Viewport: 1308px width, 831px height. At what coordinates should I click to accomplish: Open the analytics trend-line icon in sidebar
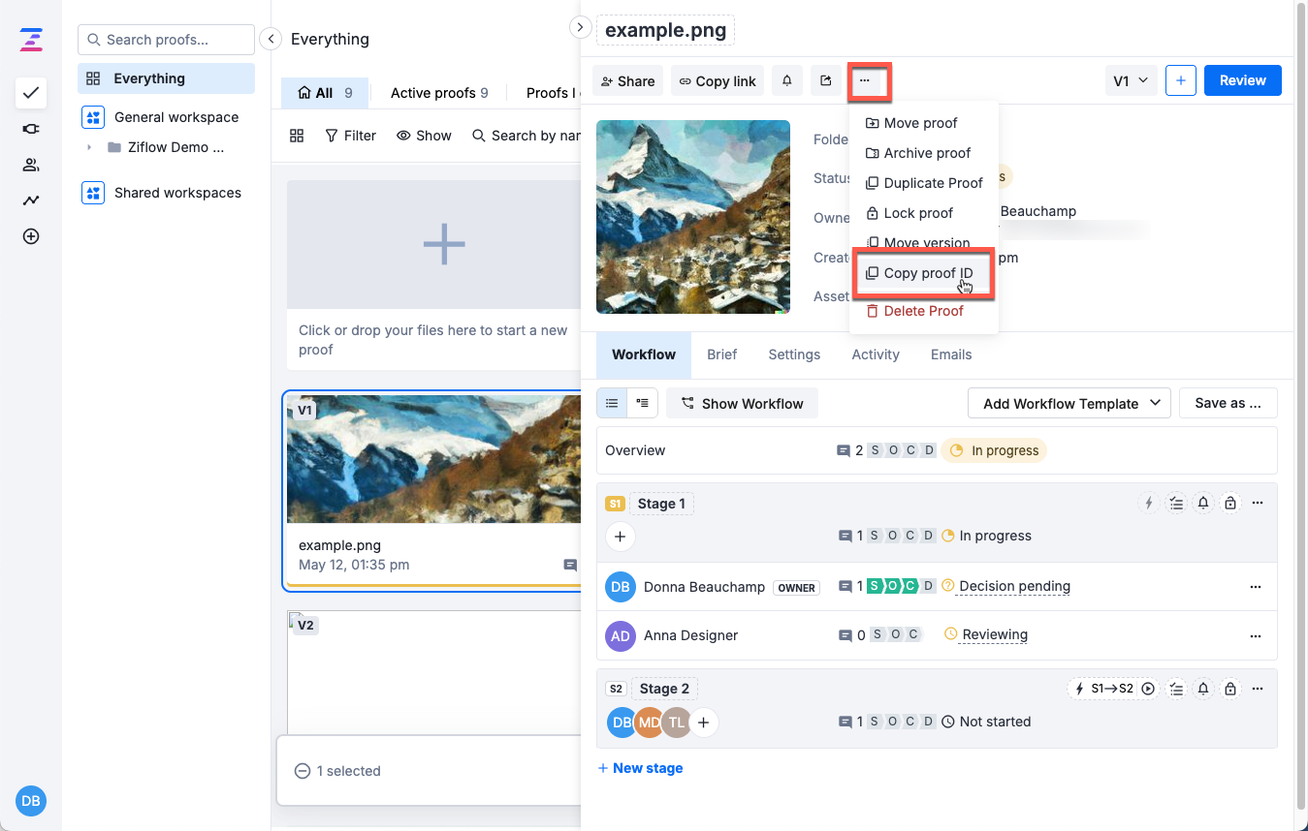click(31, 200)
